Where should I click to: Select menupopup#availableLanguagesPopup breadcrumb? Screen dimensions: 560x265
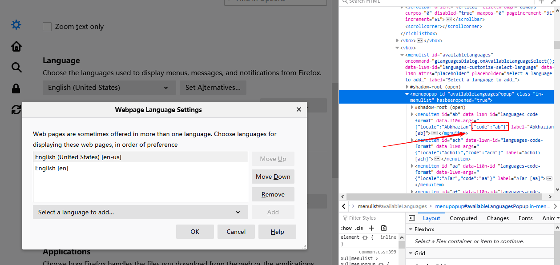point(492,206)
